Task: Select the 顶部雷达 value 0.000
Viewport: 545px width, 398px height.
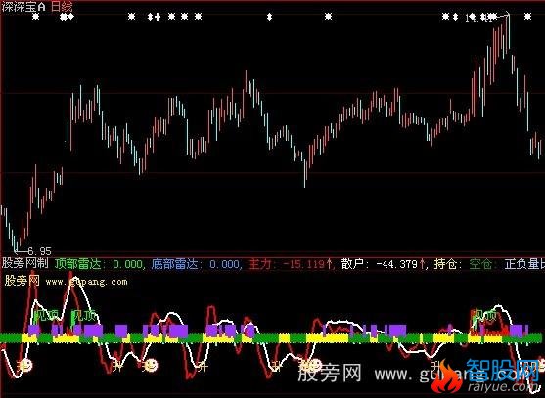Action: 127,264
